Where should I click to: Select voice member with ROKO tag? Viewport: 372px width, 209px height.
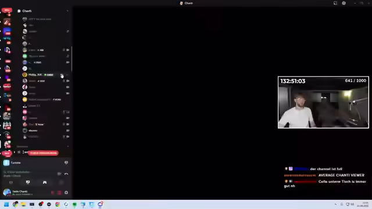point(46,99)
